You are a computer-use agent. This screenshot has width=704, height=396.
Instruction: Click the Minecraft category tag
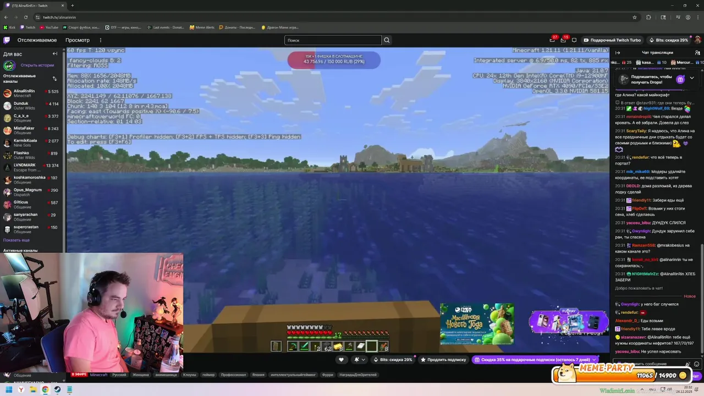pyautogui.click(x=99, y=375)
